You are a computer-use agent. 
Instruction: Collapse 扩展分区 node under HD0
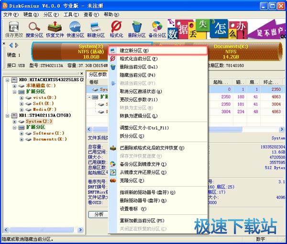click(x=14, y=92)
